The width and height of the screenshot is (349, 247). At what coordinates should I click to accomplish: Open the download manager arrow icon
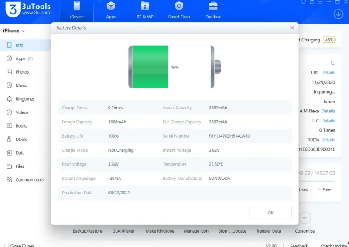point(339,14)
